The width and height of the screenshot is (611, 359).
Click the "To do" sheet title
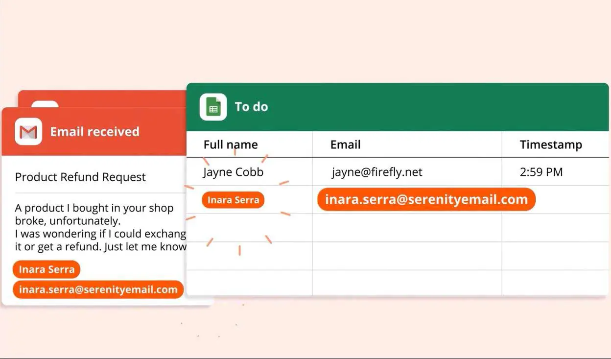coord(251,107)
